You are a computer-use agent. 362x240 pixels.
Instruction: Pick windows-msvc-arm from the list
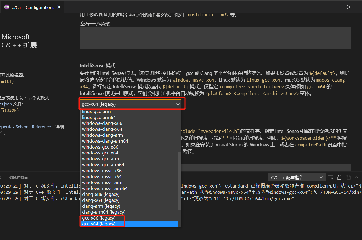coord(129,182)
